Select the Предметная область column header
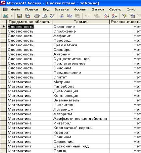 (30, 22)
